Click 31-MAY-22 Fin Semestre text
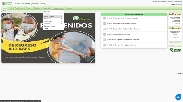 coord(122,45)
